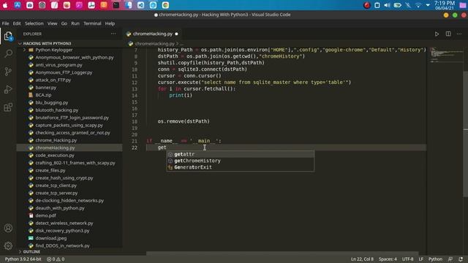Open the Search view in activity bar

coord(8,53)
